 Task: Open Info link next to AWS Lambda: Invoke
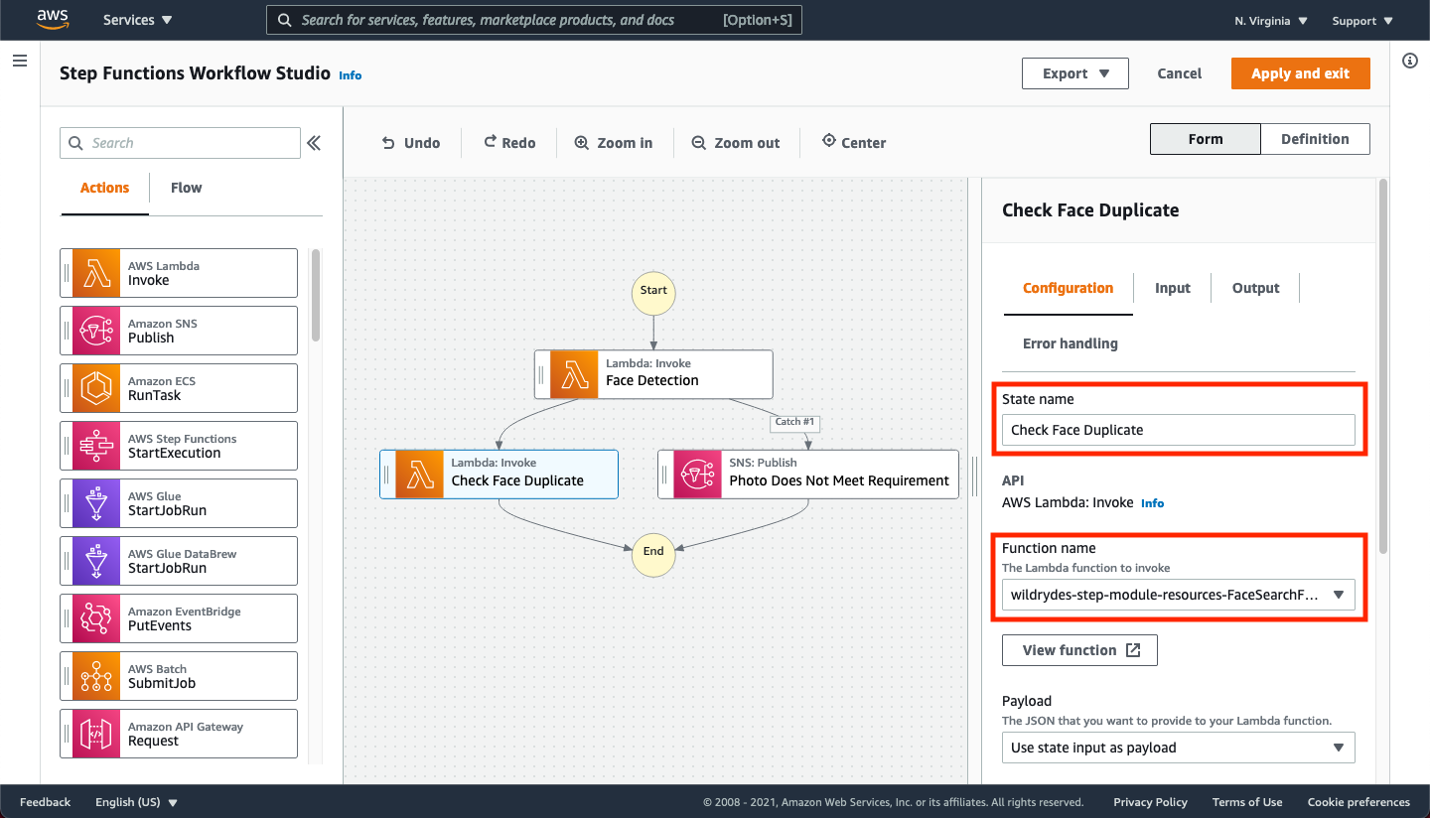click(x=1152, y=503)
